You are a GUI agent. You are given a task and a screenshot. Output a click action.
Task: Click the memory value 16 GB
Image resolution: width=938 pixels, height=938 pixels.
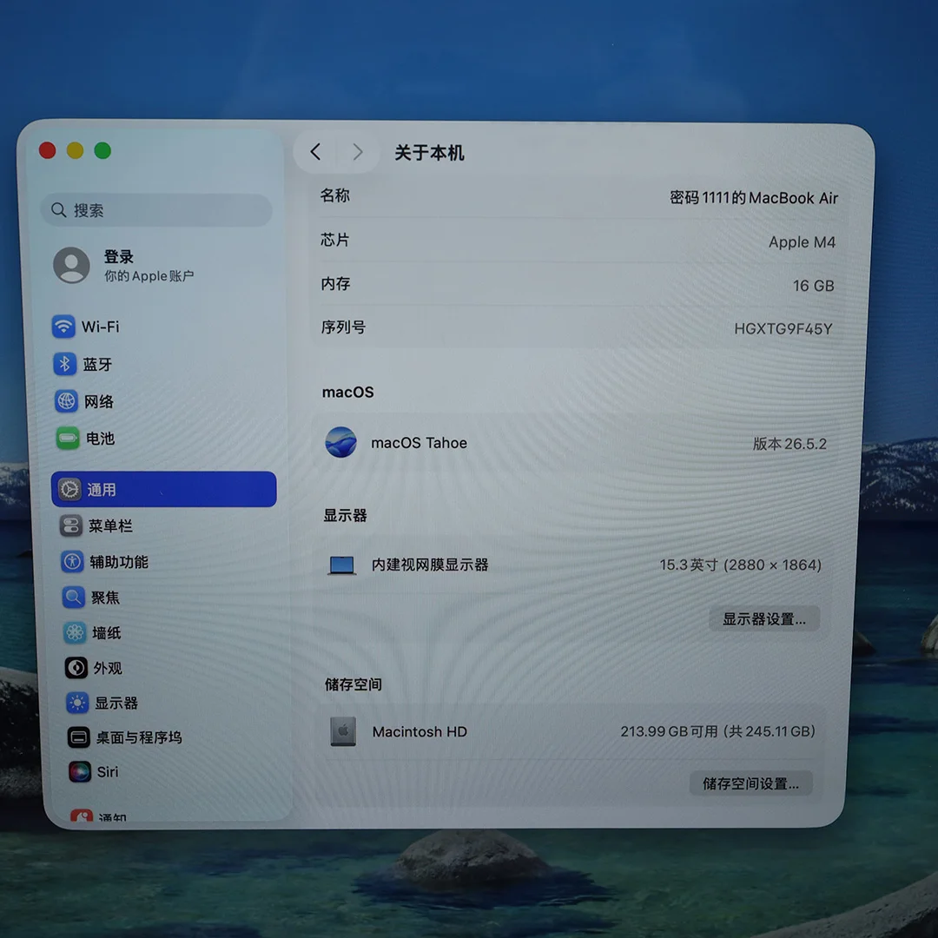813,286
